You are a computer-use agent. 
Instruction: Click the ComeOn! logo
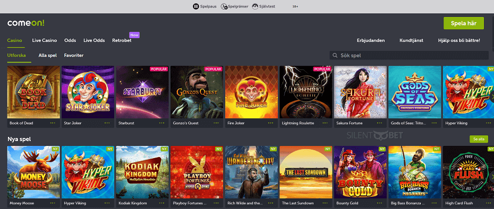[26, 23]
